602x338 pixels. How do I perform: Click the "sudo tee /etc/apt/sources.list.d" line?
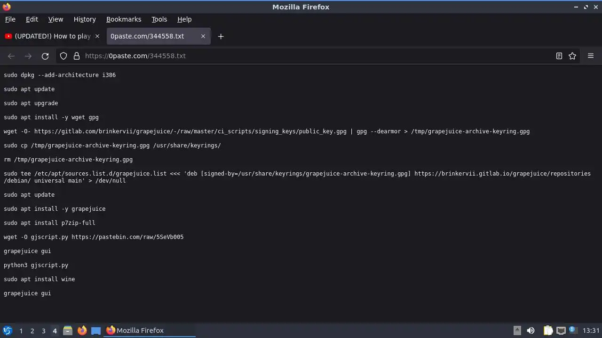coord(297,177)
